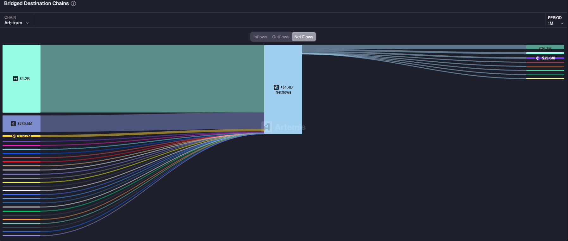The image size is (568, 241).
Task: Click the BNB icon on yellow bar
Action: coord(14,136)
